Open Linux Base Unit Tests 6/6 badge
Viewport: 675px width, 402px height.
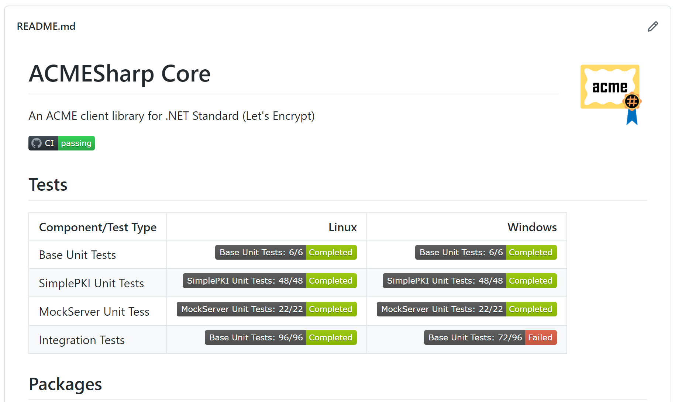pos(286,252)
